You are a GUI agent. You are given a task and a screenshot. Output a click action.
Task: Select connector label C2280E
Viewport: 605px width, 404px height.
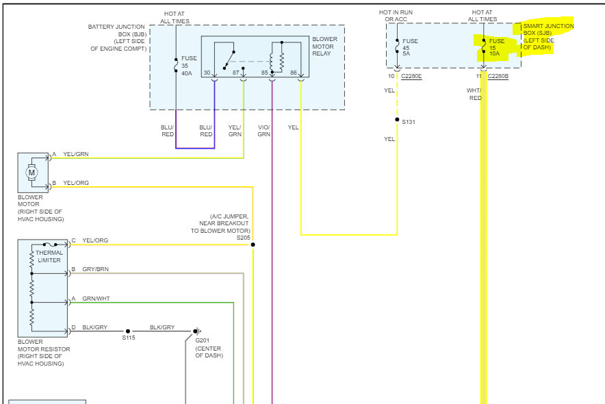(x=411, y=76)
